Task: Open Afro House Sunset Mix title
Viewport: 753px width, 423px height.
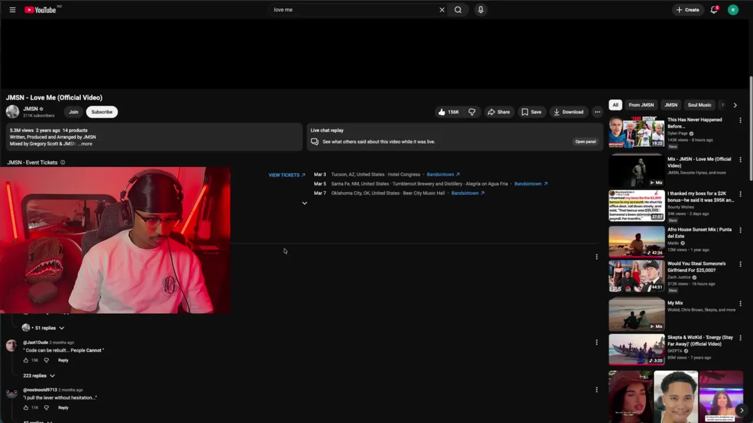Action: 699,233
